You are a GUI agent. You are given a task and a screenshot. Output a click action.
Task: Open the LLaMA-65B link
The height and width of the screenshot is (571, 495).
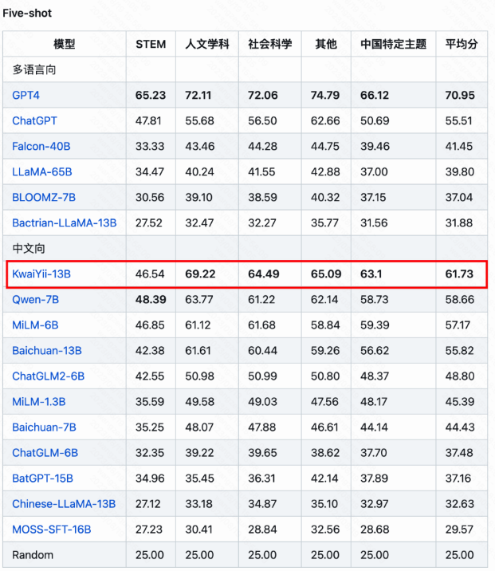click(x=42, y=172)
